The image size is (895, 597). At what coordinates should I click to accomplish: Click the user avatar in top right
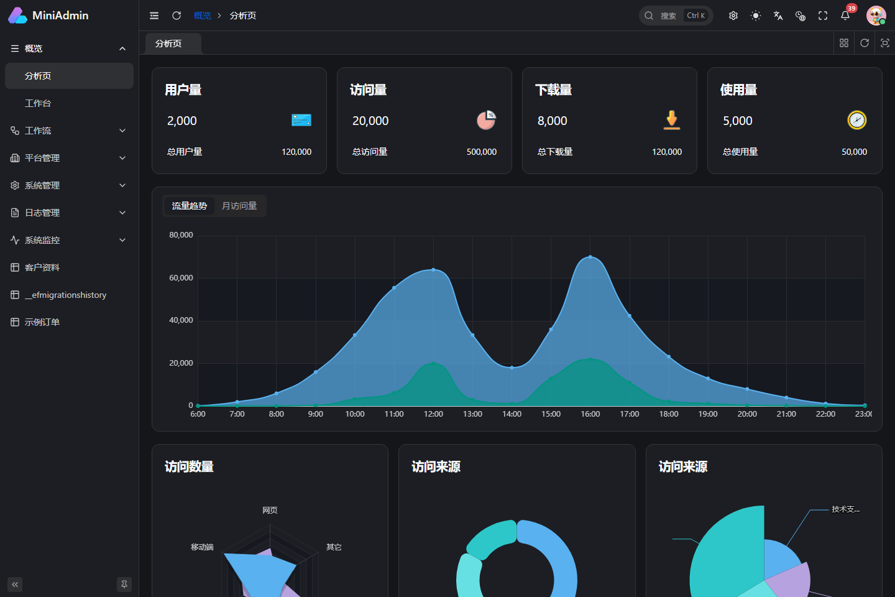coord(876,16)
